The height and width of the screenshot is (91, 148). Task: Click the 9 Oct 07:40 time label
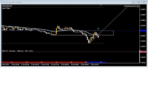pos(55,65)
